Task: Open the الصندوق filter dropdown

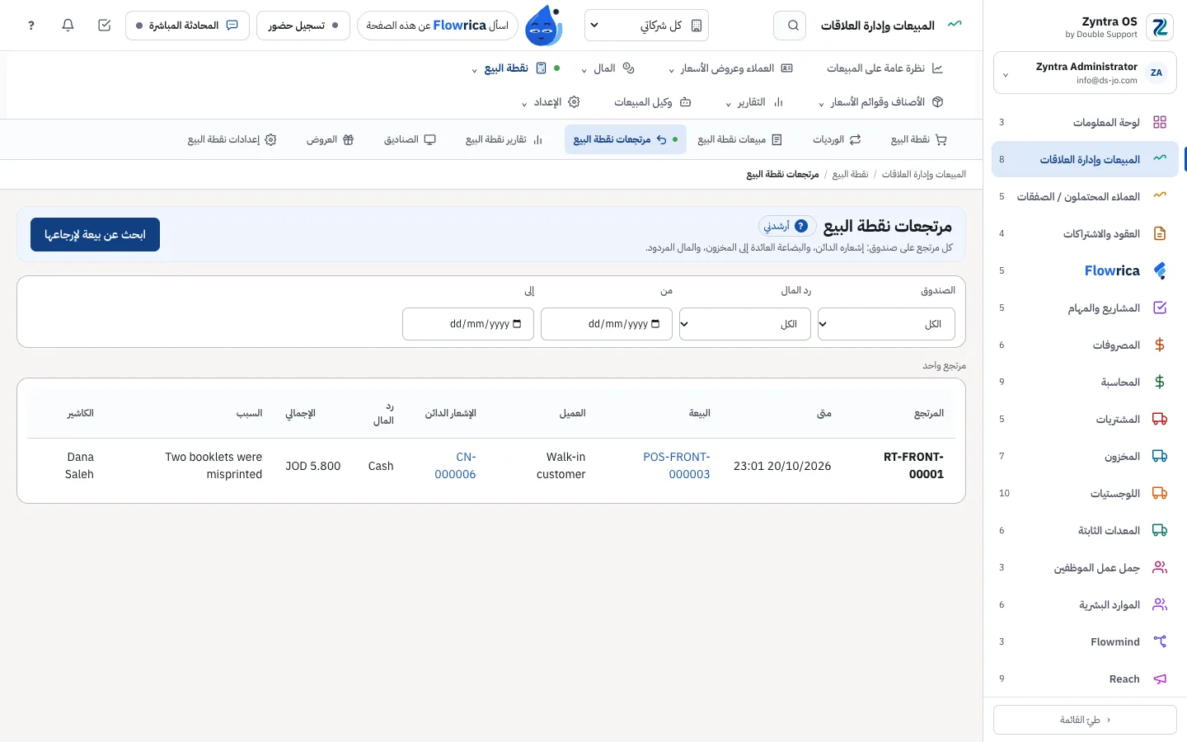Action: [x=886, y=324]
